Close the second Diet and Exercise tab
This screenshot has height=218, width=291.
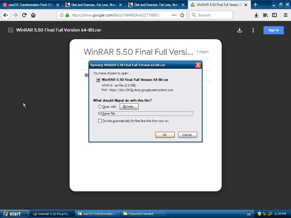point(183,5)
